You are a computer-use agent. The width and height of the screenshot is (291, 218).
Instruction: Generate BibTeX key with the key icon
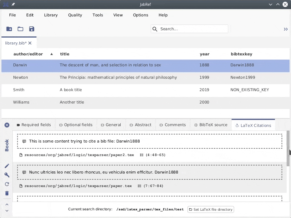pyautogui.click(x=7, y=175)
